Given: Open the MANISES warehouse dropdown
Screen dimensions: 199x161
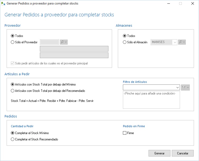Looking at the screenshot, I should (175, 42).
